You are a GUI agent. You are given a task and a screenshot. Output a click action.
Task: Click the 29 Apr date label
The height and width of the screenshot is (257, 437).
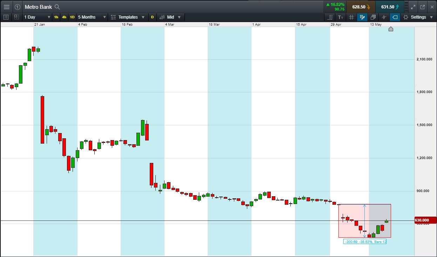(336, 25)
